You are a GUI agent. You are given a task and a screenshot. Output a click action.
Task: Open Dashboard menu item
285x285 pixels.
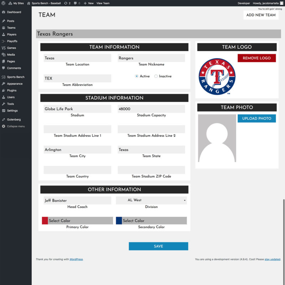pyautogui.click(x=16, y=12)
